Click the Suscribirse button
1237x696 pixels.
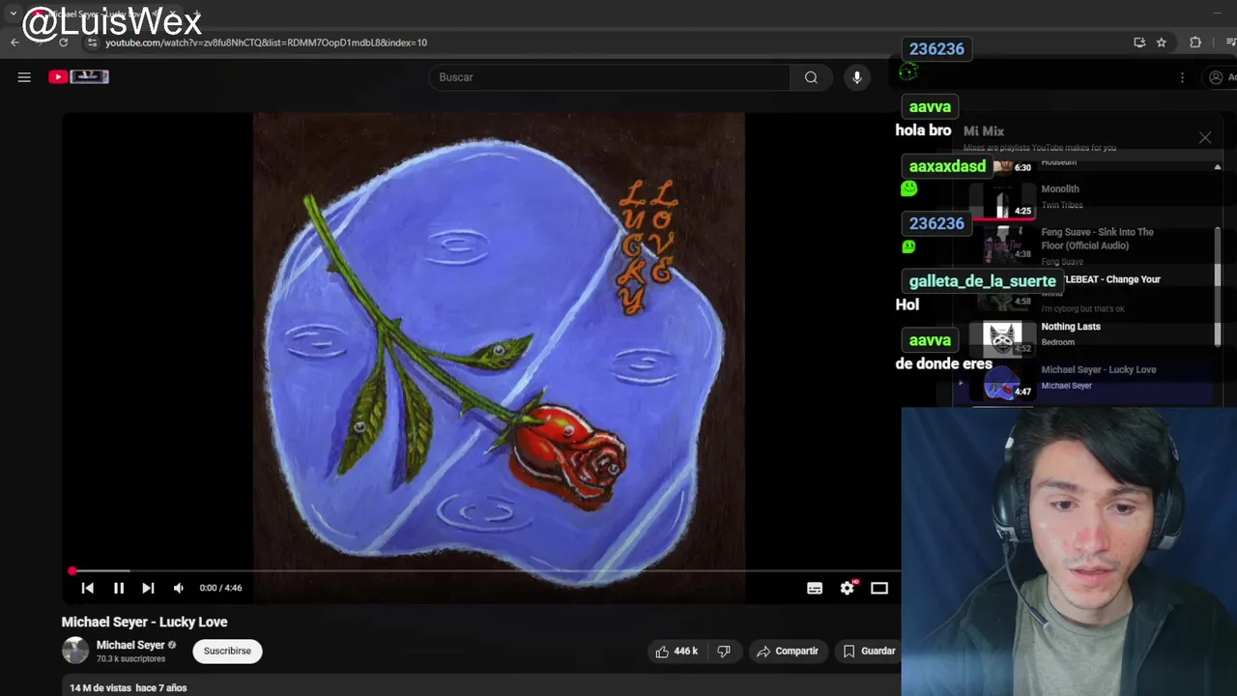click(x=227, y=651)
